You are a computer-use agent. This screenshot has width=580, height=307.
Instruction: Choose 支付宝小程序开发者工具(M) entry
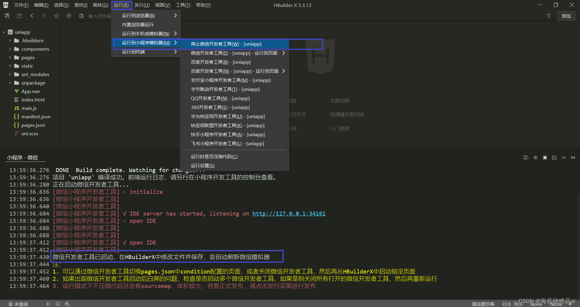tap(235, 80)
